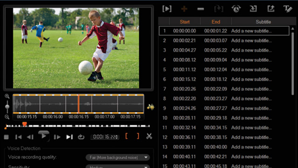Viewport: 298px width, 168px height.
Task: Jump to the start of the clip
Action: (19, 137)
